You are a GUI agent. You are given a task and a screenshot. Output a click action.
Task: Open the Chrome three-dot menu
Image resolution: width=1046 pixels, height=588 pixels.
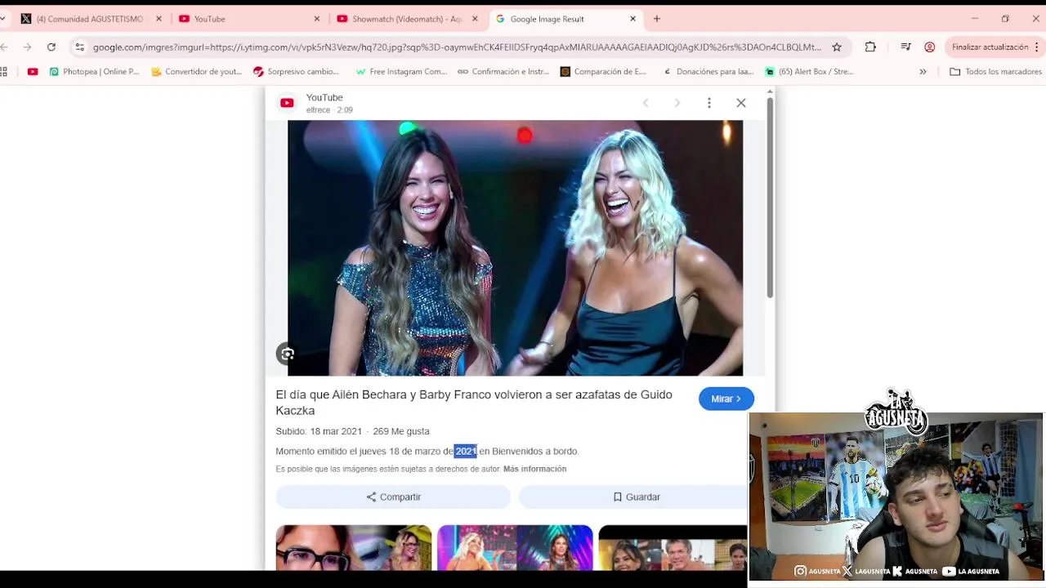pos(1037,47)
